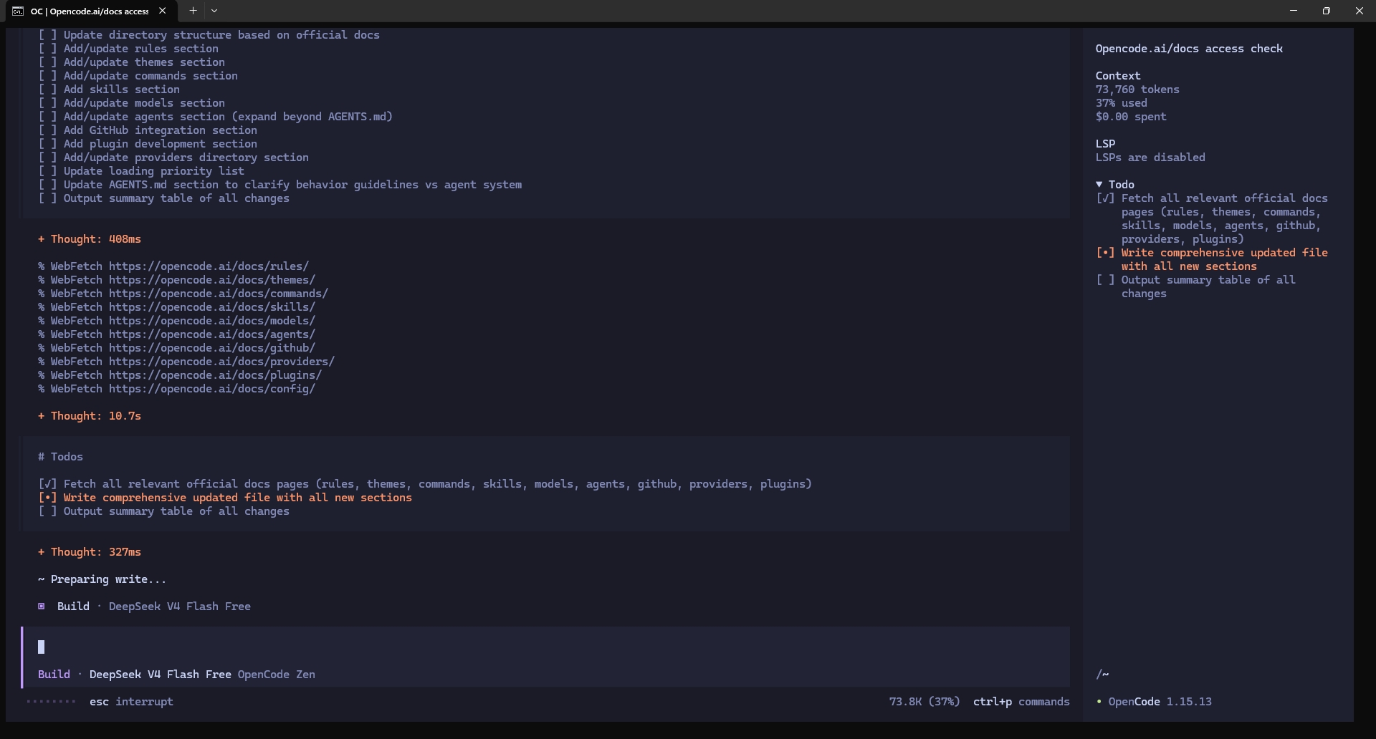
Task: Click sidebar Output summary table todo checkbox
Action: (1105, 280)
